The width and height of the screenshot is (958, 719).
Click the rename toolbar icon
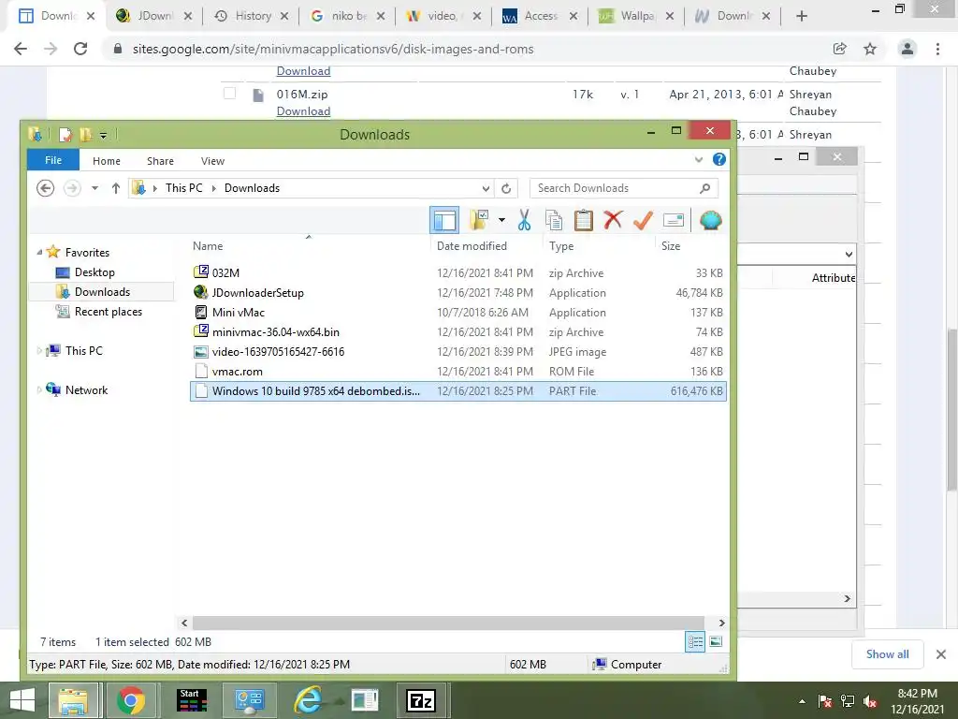point(673,220)
